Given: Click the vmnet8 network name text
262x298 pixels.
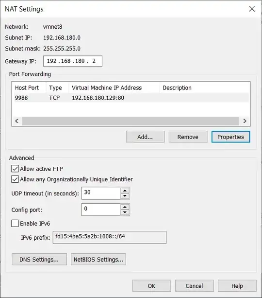Looking at the screenshot, I should pos(52,27).
